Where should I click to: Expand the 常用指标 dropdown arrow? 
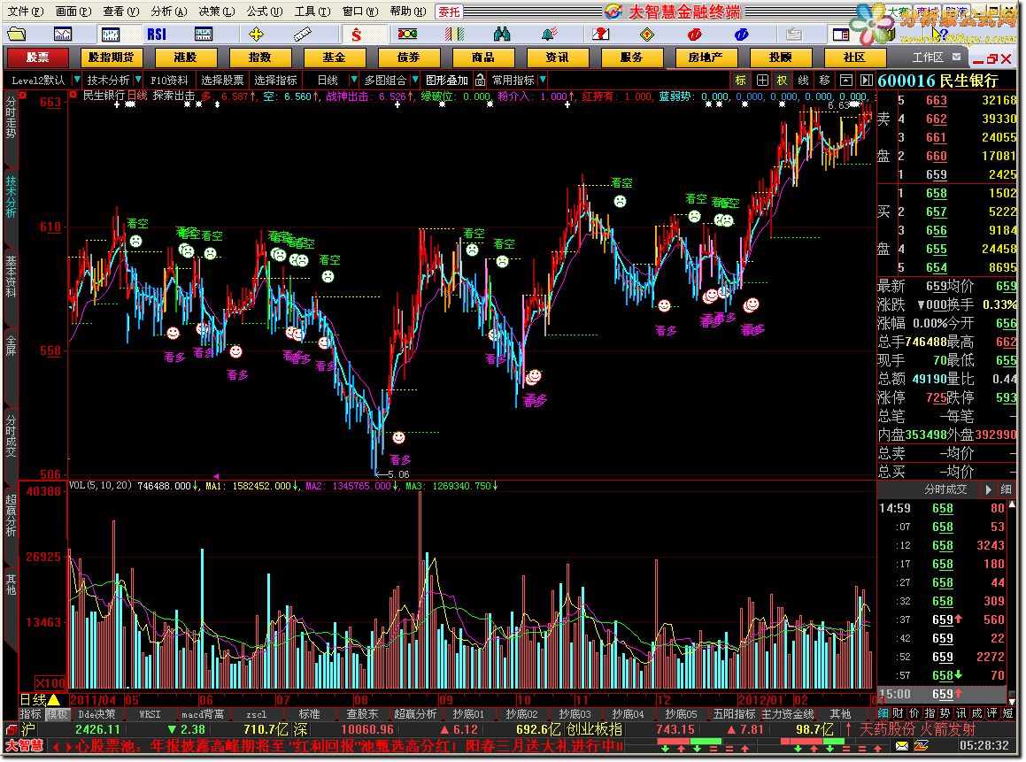click(x=543, y=80)
